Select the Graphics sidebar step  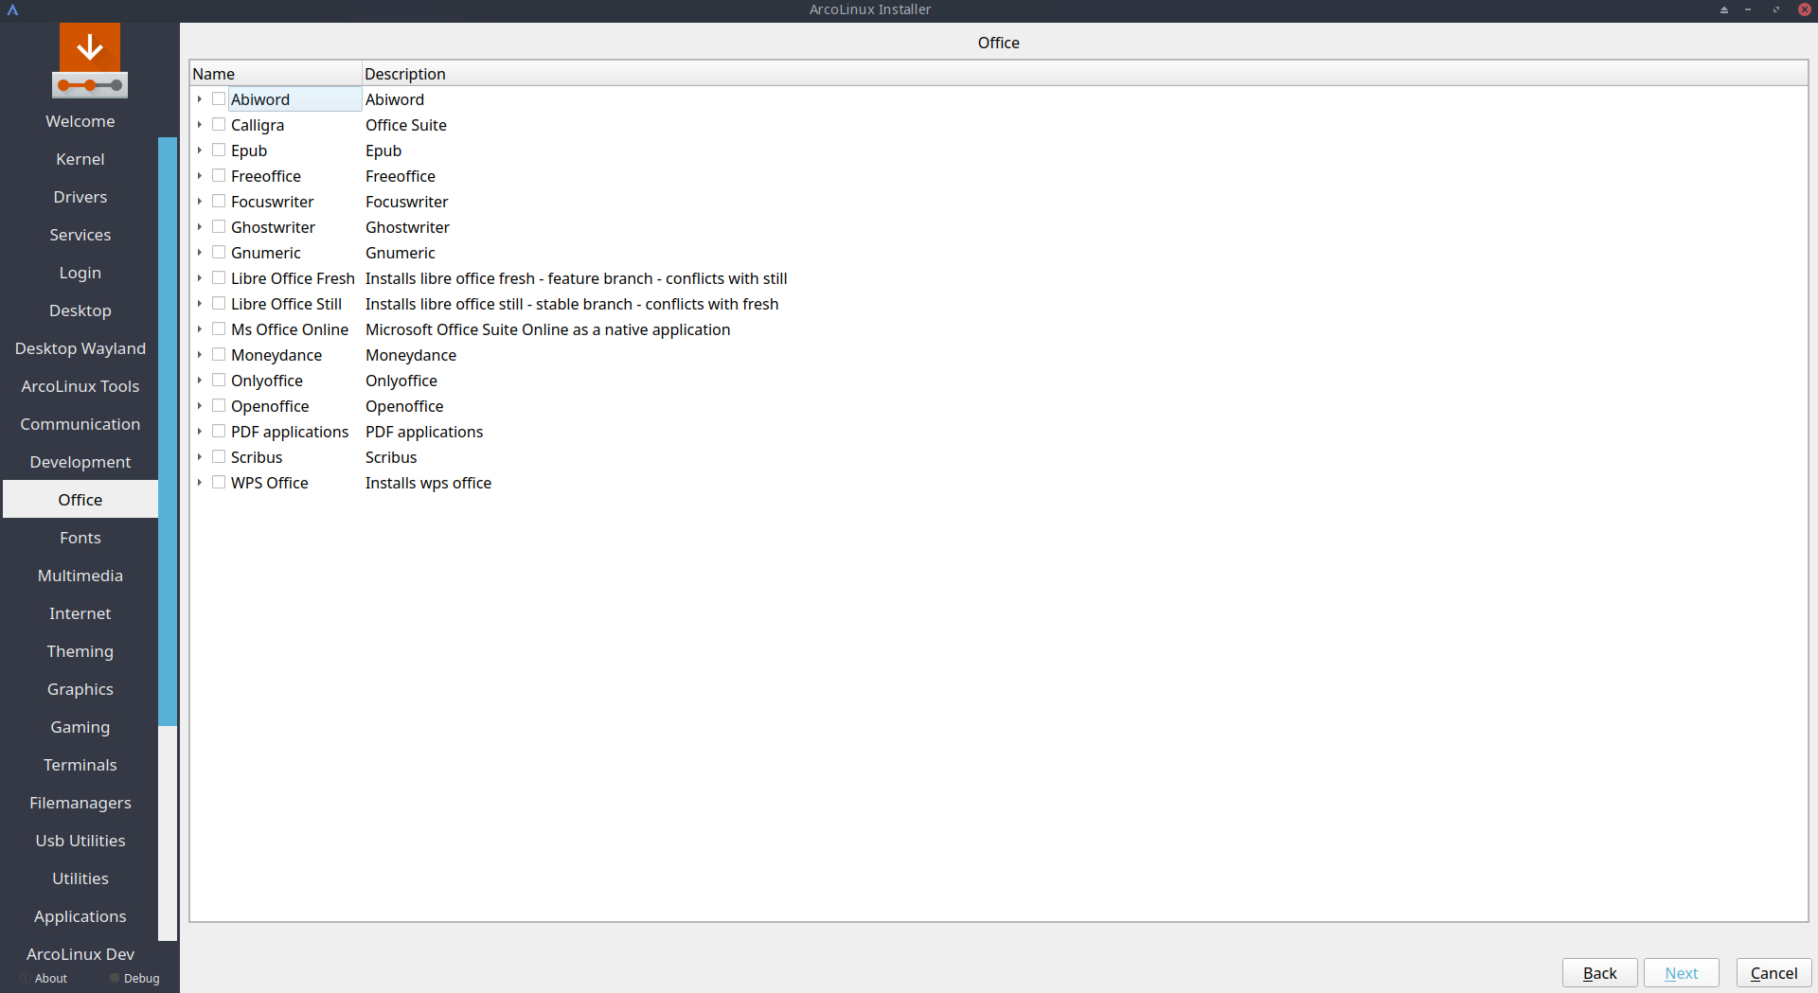tap(80, 689)
